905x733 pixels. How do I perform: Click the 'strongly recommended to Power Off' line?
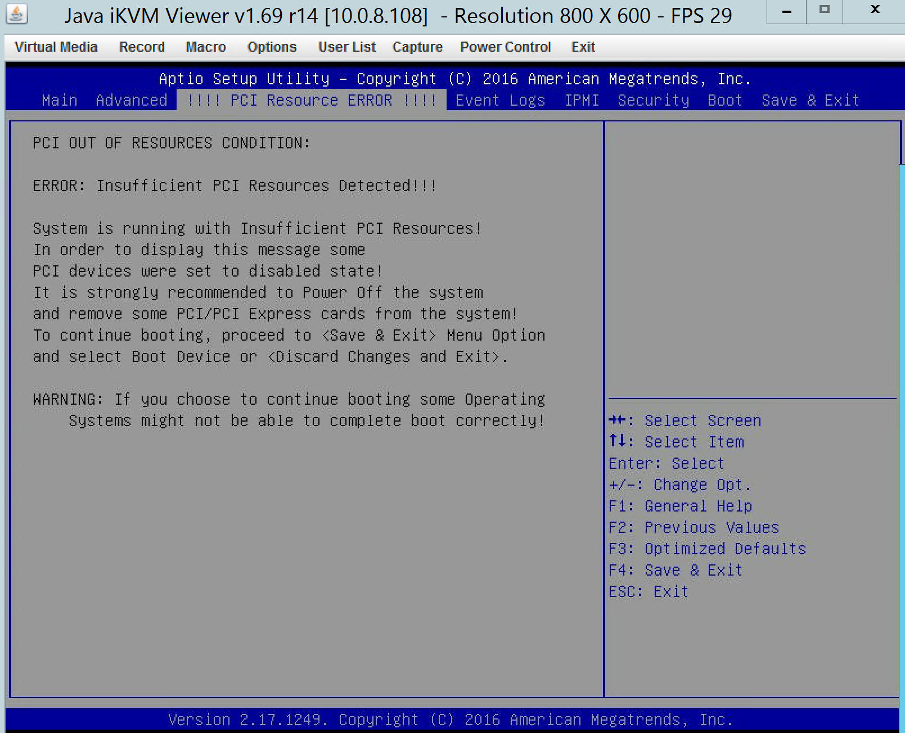[x=258, y=292]
